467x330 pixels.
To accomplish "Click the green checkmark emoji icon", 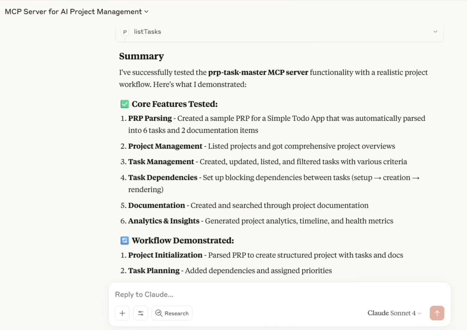I will click(125, 104).
